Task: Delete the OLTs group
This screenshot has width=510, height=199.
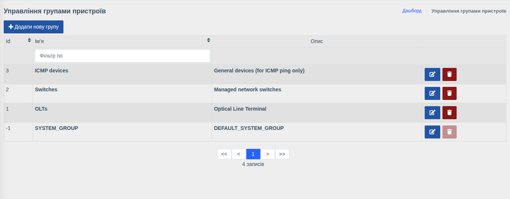Action: 449,112
